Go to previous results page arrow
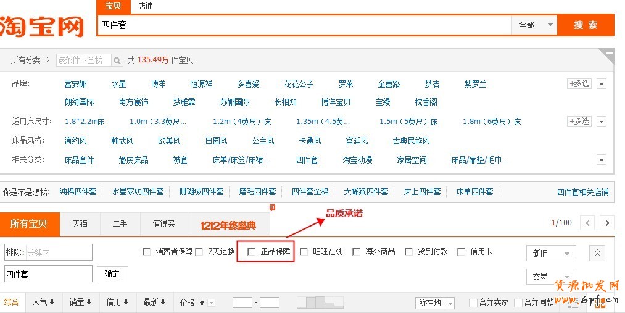Screen dimensions: 625x313 click(x=588, y=223)
